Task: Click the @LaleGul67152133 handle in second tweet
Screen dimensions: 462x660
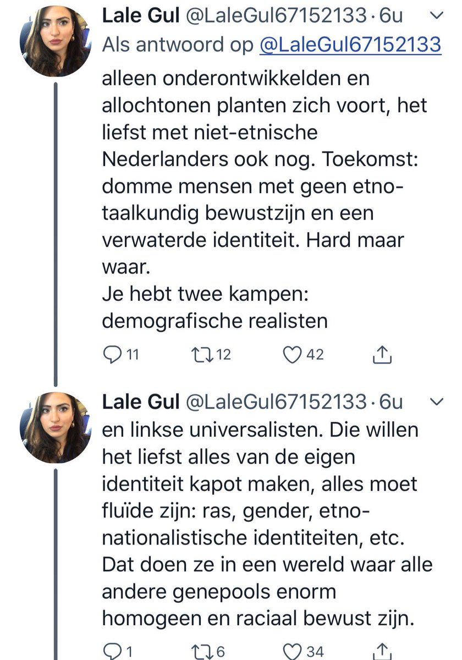Action: pos(278,402)
